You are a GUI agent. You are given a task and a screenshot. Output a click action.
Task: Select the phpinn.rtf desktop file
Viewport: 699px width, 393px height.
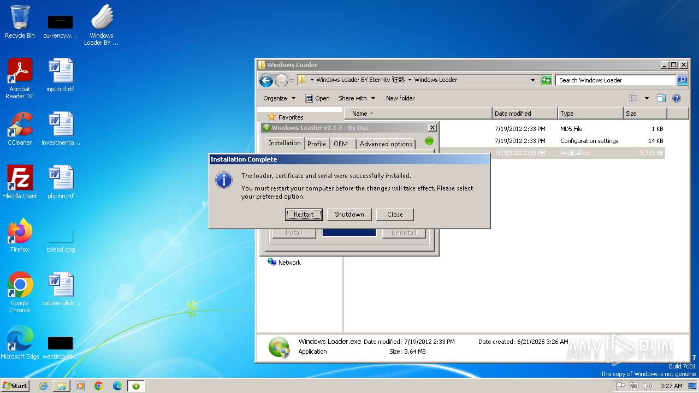pos(61,182)
